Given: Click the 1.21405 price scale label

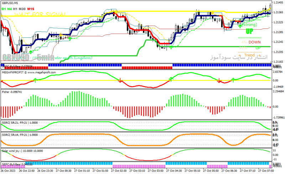Looking at the screenshot, I should [278, 2].
